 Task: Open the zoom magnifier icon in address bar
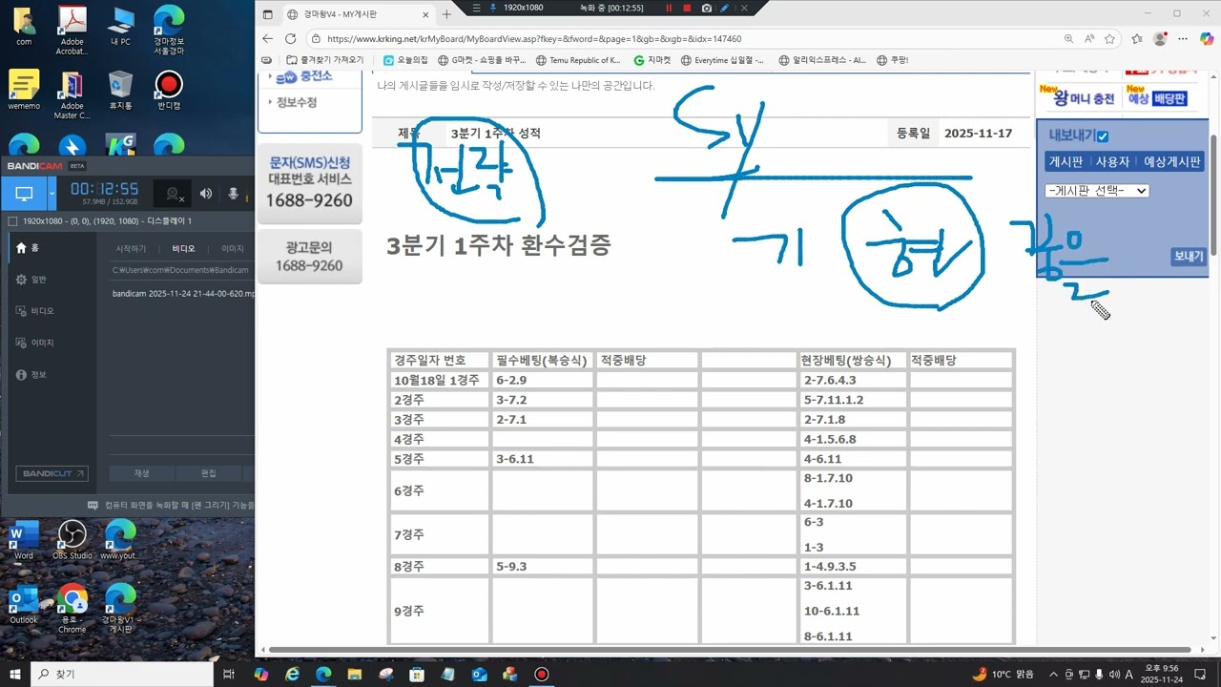coord(1068,39)
